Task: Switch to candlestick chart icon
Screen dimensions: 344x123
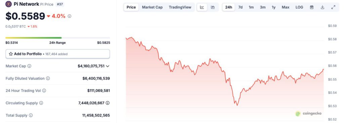Action: [x=213, y=7]
